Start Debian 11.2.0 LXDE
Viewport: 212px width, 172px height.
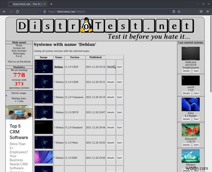tap(120, 82)
